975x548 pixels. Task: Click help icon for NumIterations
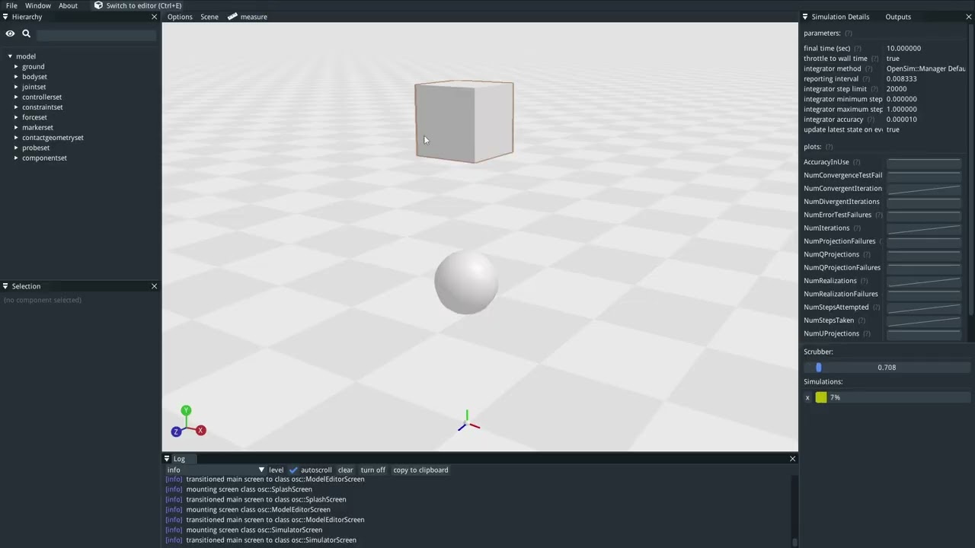857,228
